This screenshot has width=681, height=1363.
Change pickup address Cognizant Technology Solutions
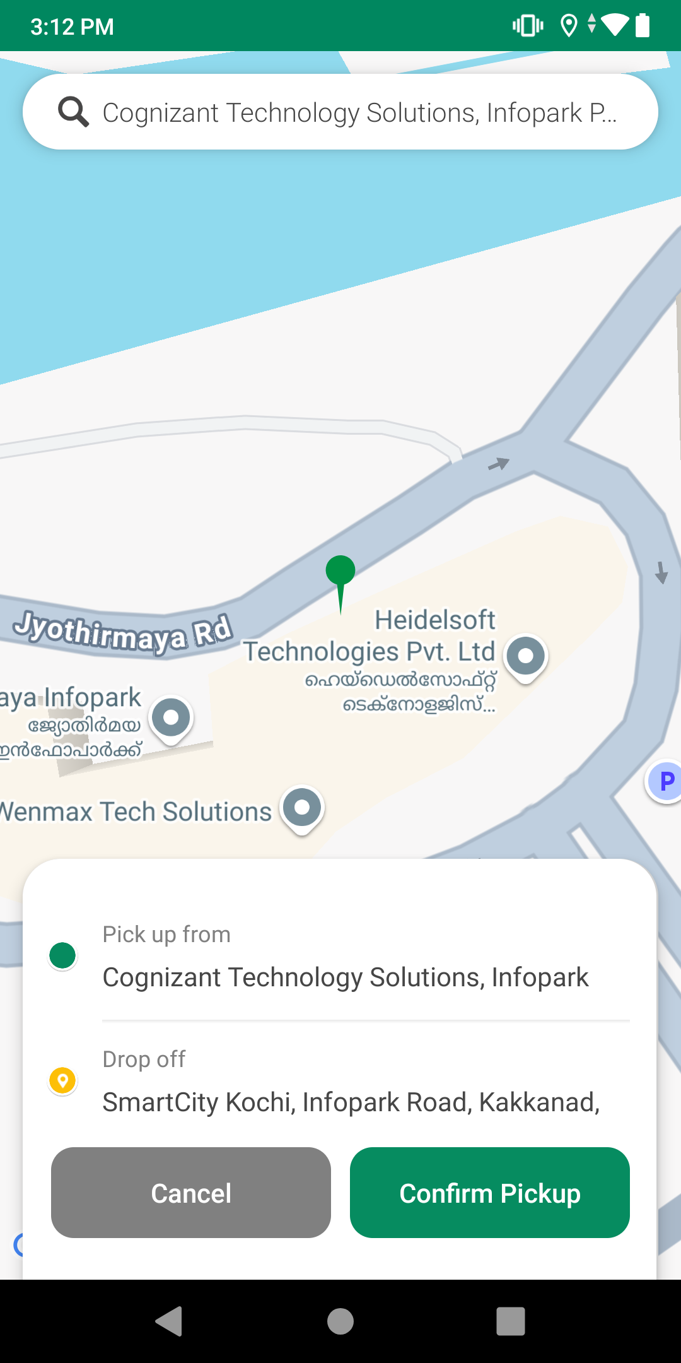click(x=346, y=977)
